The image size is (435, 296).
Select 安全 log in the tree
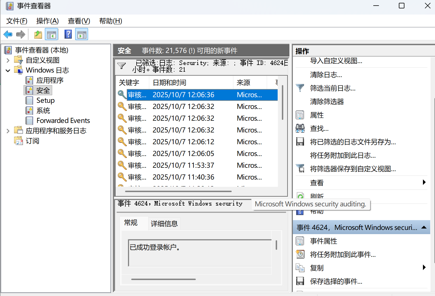click(x=43, y=90)
